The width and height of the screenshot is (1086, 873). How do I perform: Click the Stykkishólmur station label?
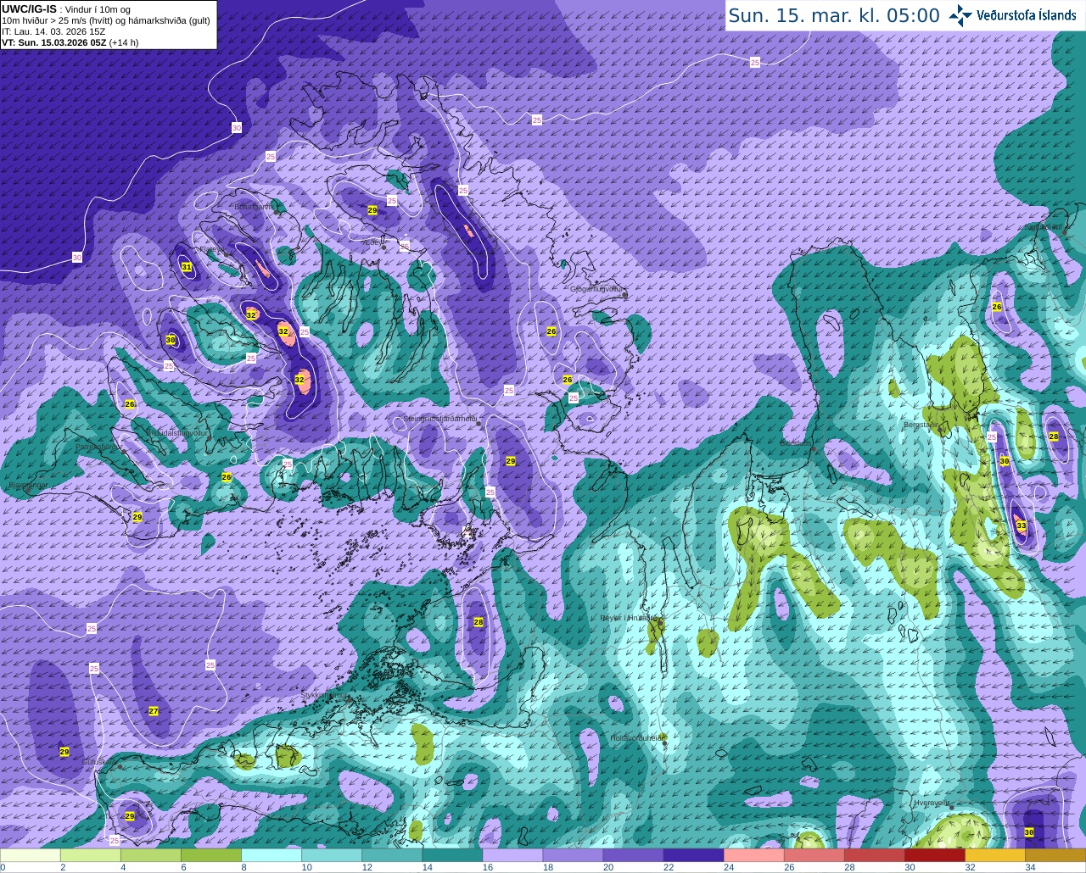point(324,695)
